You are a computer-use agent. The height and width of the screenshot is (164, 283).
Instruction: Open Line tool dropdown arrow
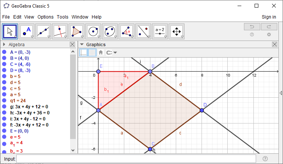(x=49, y=37)
